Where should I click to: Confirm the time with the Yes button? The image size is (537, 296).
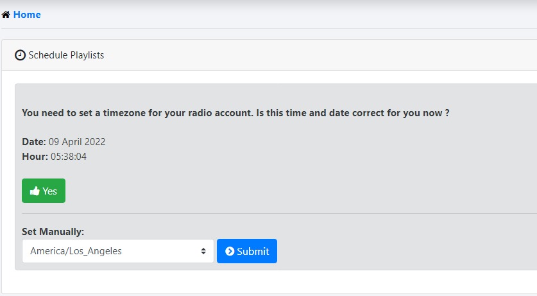point(44,191)
